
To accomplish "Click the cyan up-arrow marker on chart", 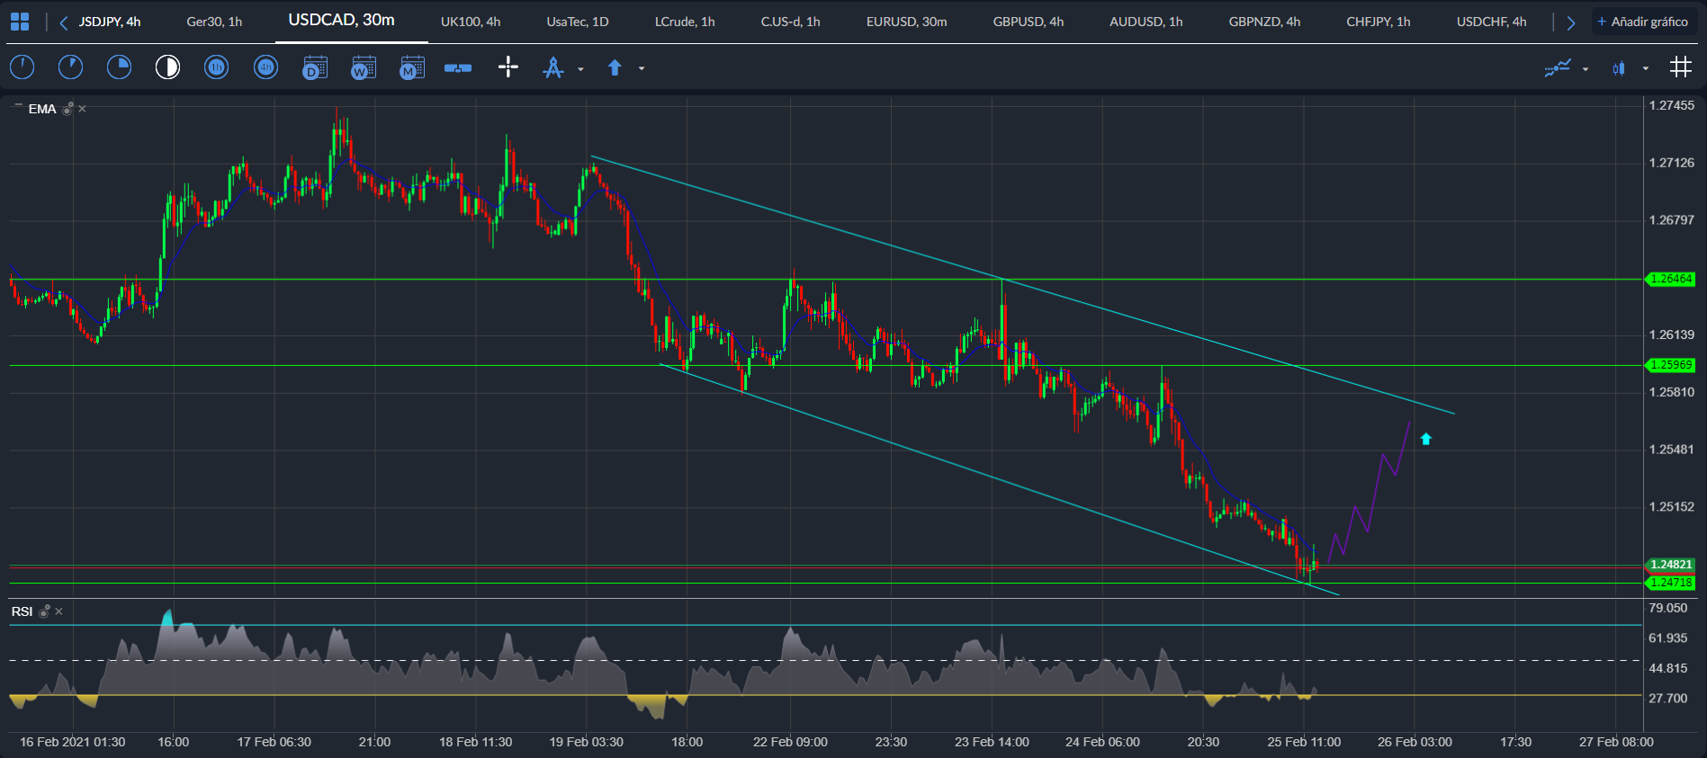I will 1425,439.
